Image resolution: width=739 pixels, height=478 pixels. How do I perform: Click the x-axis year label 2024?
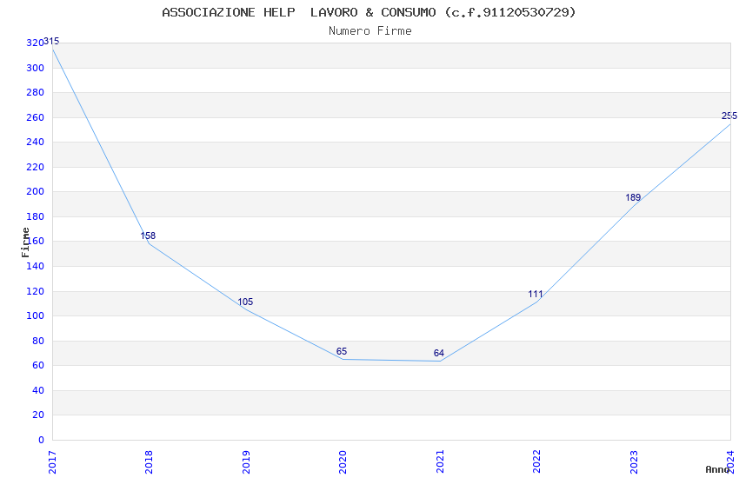[x=731, y=462]
